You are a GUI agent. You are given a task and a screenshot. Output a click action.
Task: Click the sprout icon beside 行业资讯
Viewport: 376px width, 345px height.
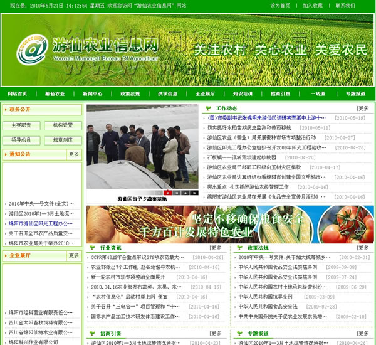point(92,248)
